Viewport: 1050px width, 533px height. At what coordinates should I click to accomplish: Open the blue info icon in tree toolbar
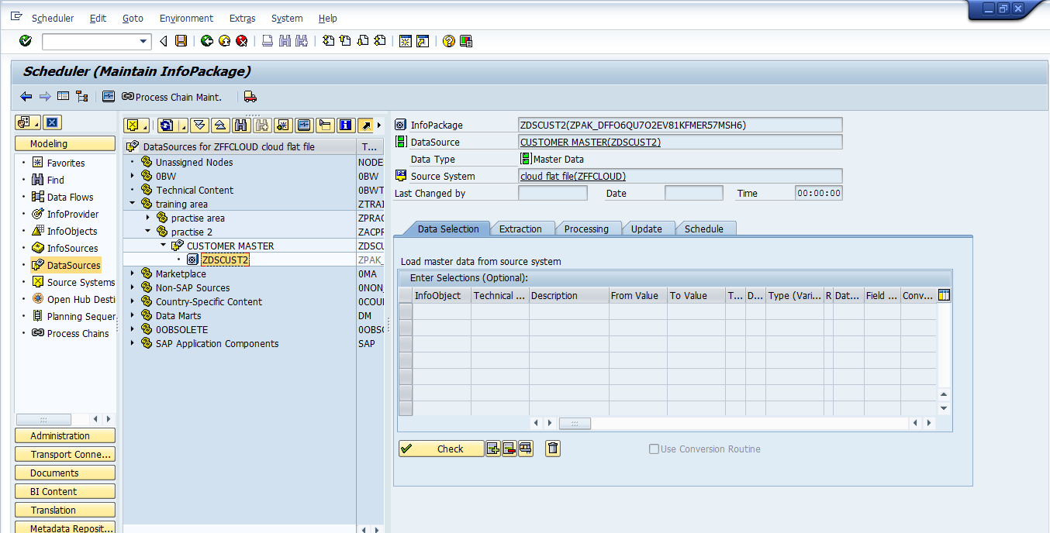tap(344, 124)
